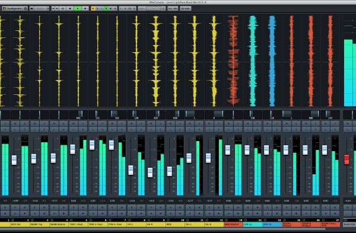Solo the SNARE Bottom channel

[x=63, y=124]
